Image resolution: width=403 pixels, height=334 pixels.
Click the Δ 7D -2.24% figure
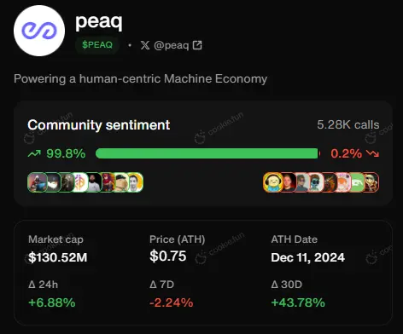(x=172, y=302)
